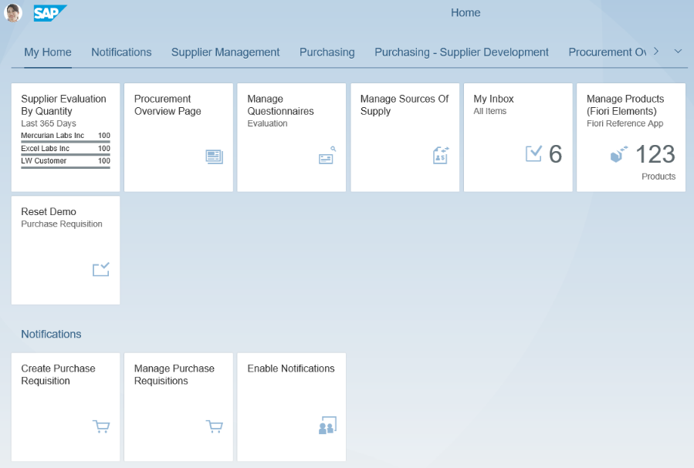
Task: Click the Manage Products box icon
Action: pos(618,154)
